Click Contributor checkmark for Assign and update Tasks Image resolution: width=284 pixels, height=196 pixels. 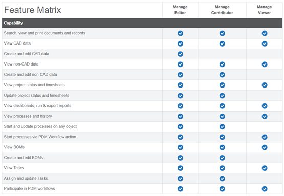coord(222,179)
